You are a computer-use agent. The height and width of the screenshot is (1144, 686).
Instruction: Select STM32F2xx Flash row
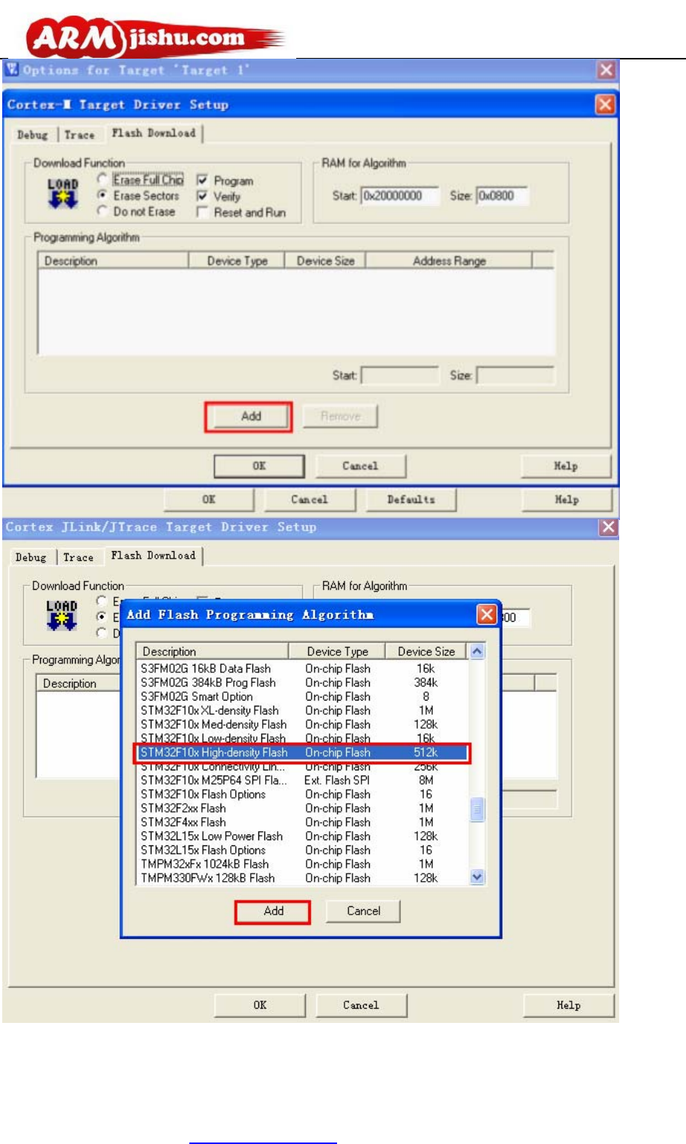[x=303, y=808]
